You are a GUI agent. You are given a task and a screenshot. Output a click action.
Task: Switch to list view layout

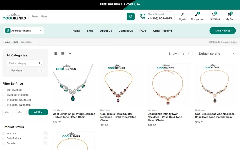click(x=63, y=53)
